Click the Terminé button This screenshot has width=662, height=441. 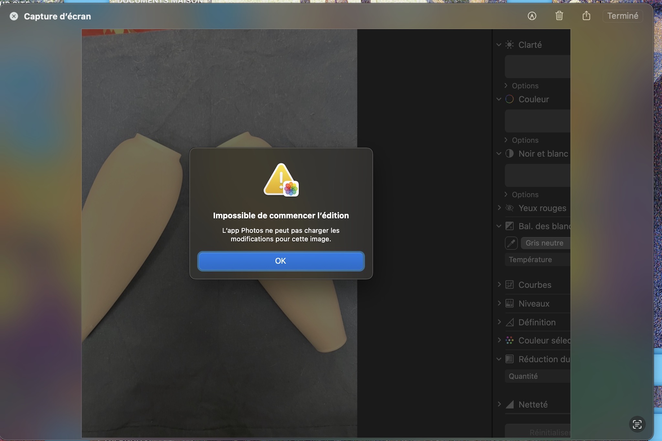[623, 16]
